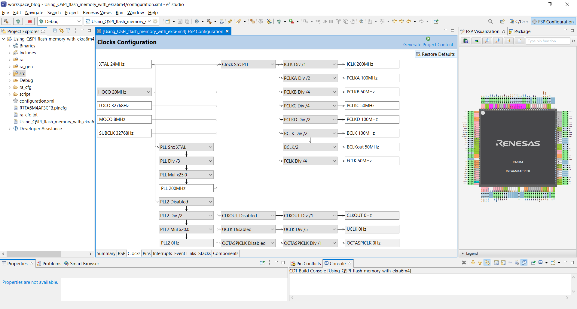The width and height of the screenshot is (577, 309).
Task: Toggle Link with Editor in Project Explorer
Action: [62, 31]
